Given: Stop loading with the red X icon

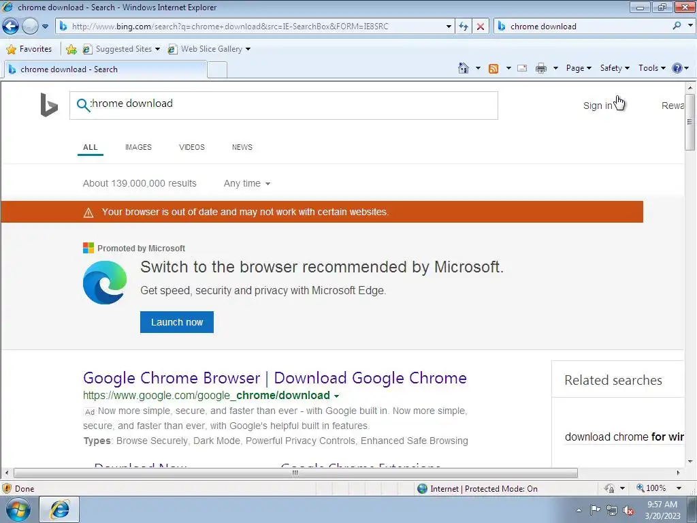Looking at the screenshot, I should 481,27.
